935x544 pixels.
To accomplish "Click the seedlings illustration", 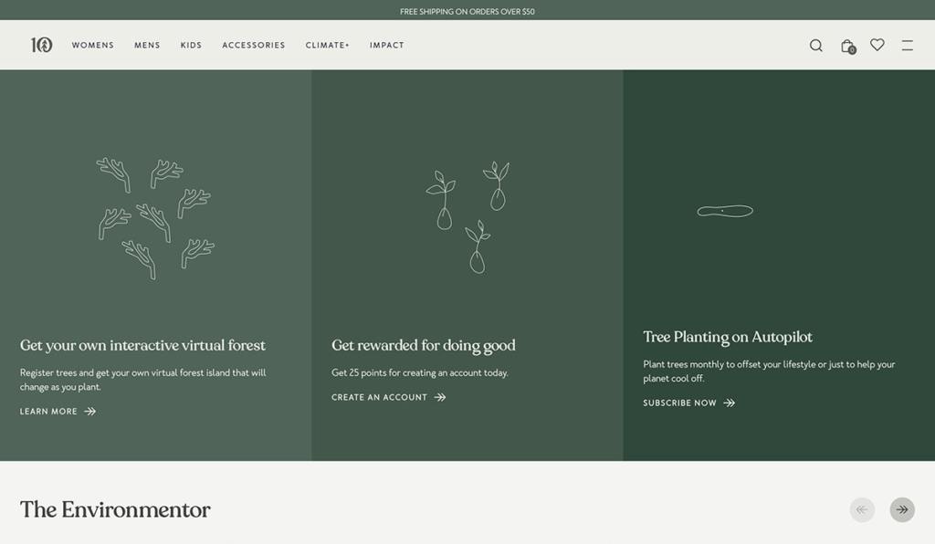I will 467,217.
